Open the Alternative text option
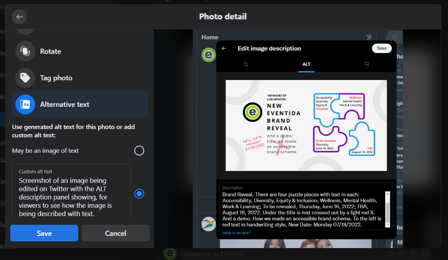448x260 pixels. [x=80, y=104]
